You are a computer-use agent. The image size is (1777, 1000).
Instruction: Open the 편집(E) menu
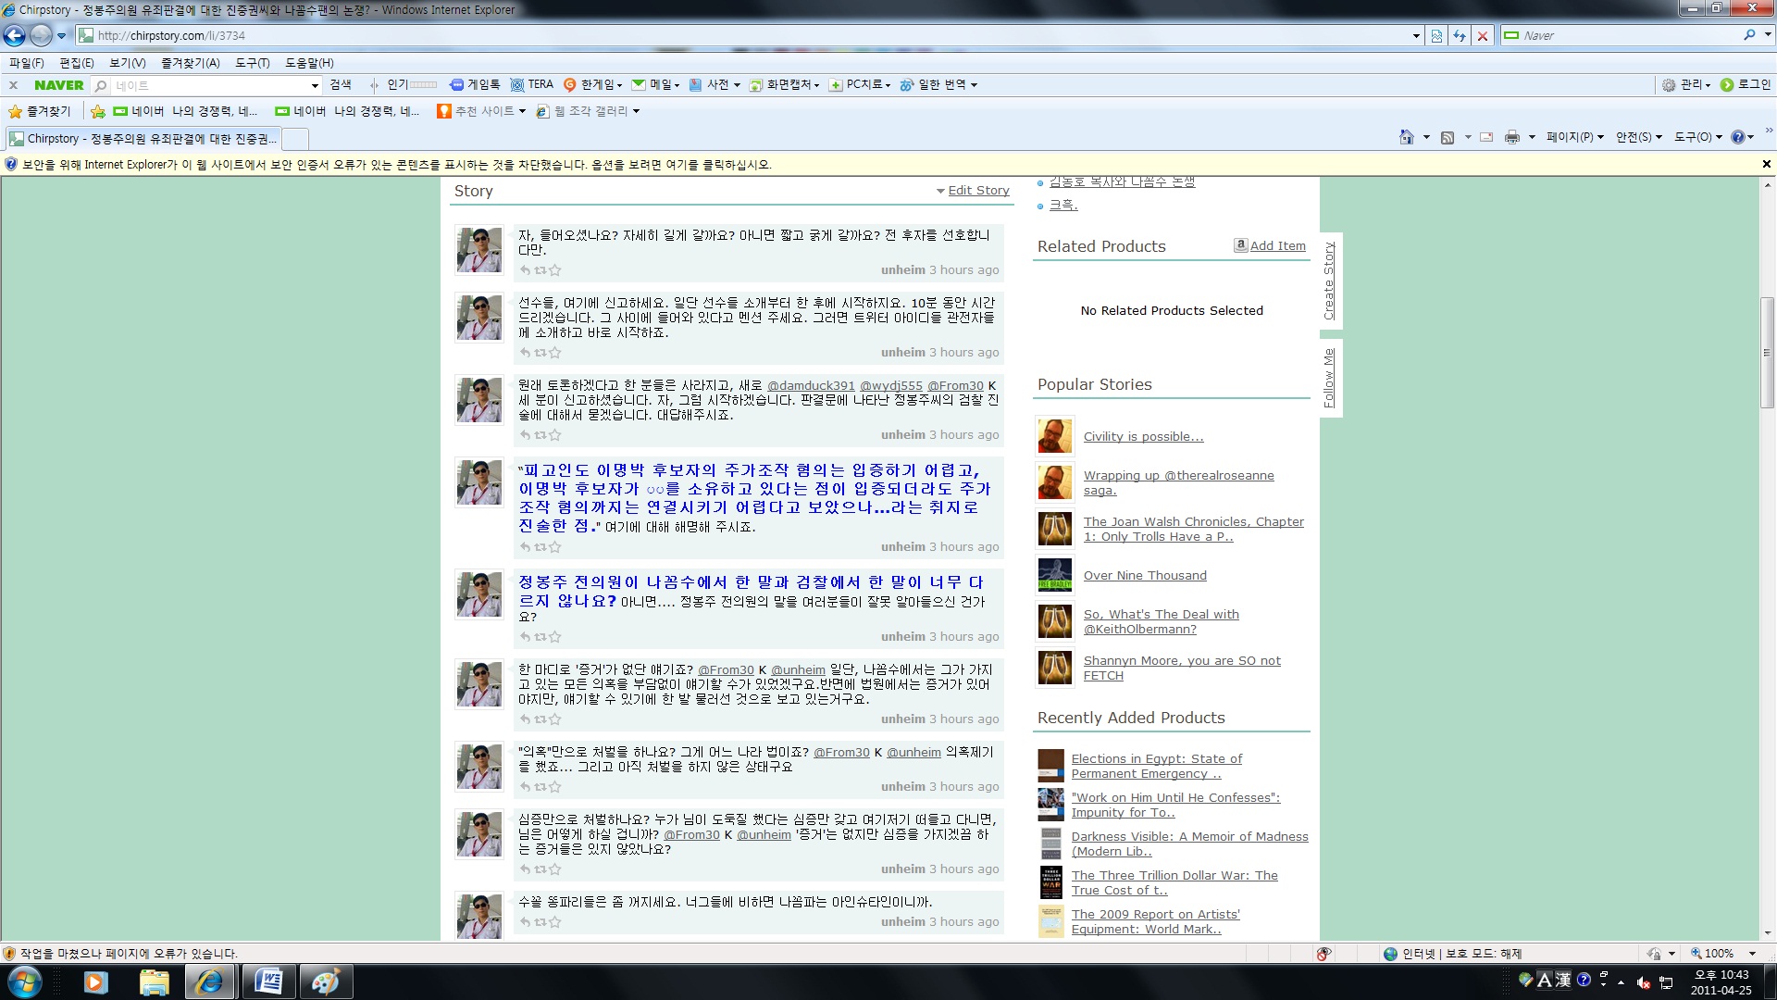point(77,63)
